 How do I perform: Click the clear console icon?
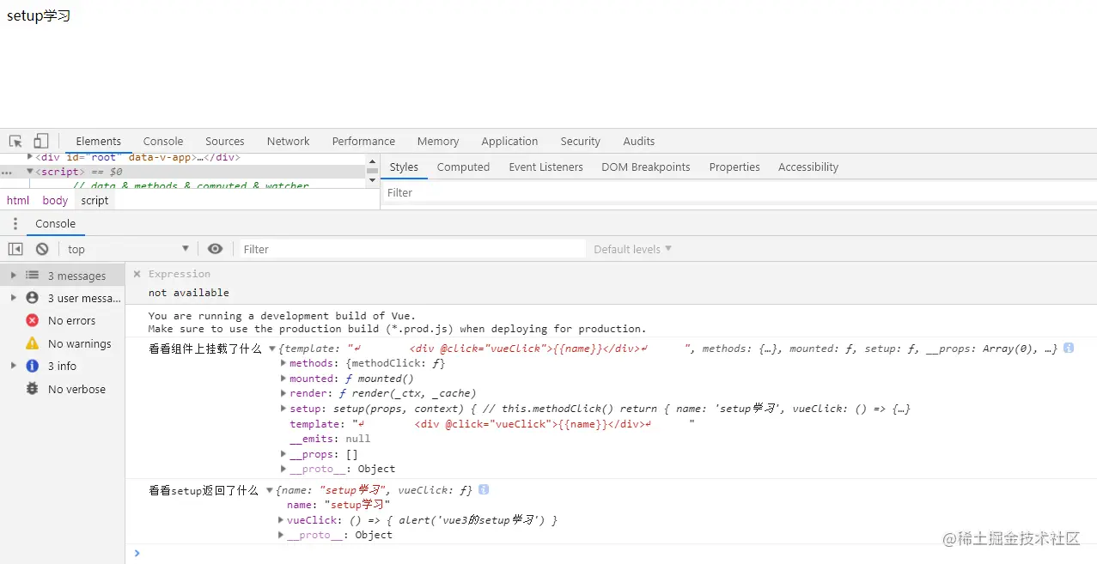[42, 249]
